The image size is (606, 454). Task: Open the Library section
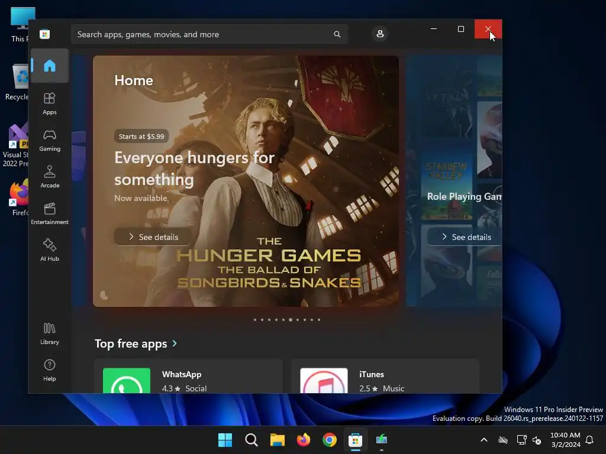point(50,333)
